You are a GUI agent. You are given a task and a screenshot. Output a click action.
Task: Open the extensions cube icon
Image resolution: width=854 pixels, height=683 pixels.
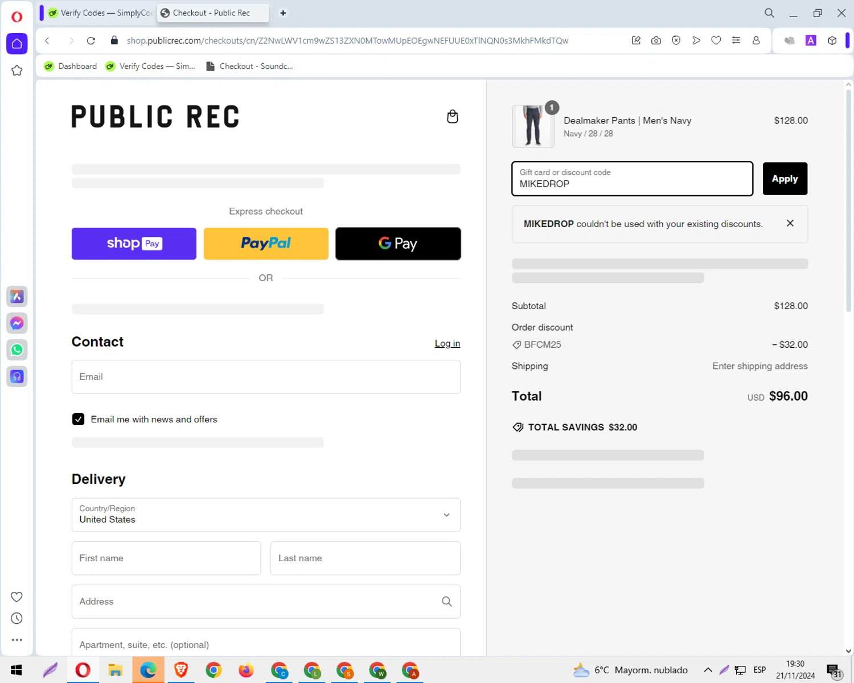pos(832,40)
